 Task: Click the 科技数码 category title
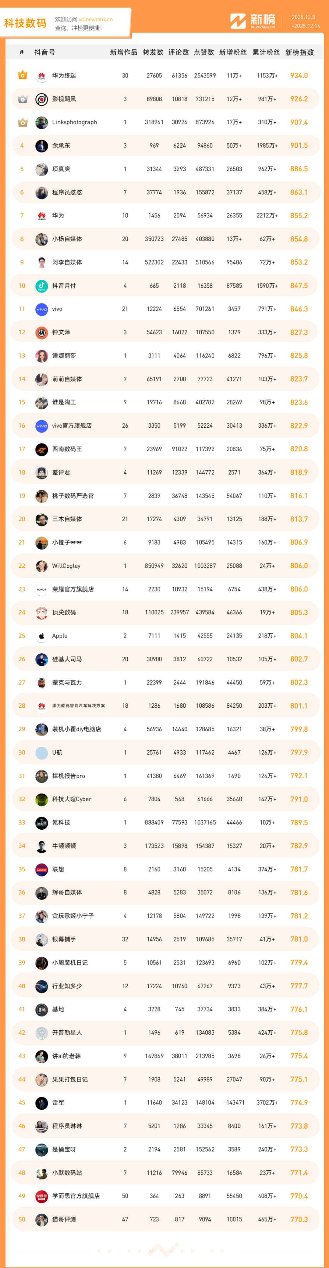click(x=25, y=23)
